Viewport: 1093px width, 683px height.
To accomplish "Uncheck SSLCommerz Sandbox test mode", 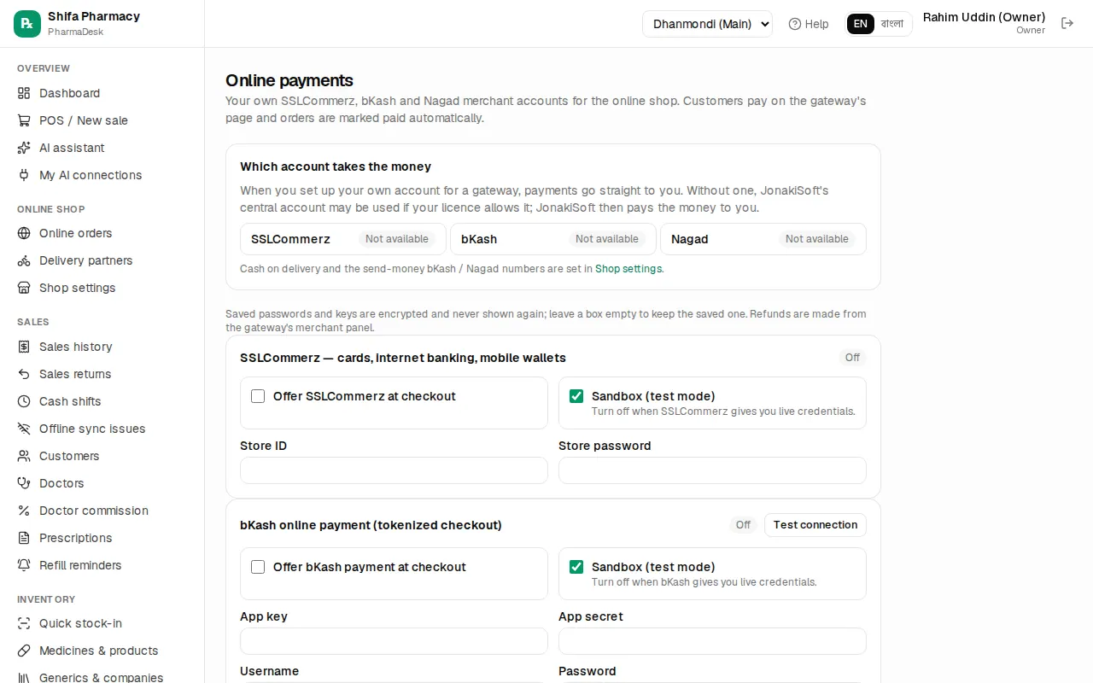I will pyautogui.click(x=576, y=396).
